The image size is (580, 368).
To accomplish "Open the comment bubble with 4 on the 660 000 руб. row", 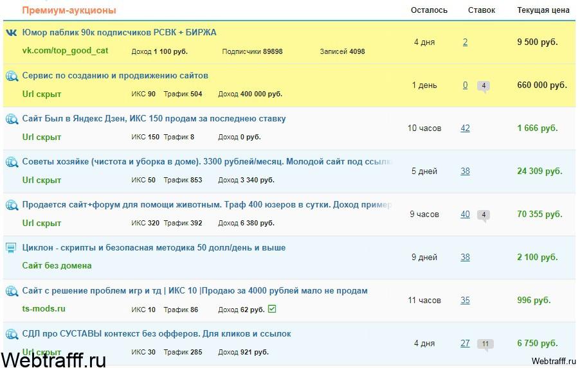I will (484, 87).
